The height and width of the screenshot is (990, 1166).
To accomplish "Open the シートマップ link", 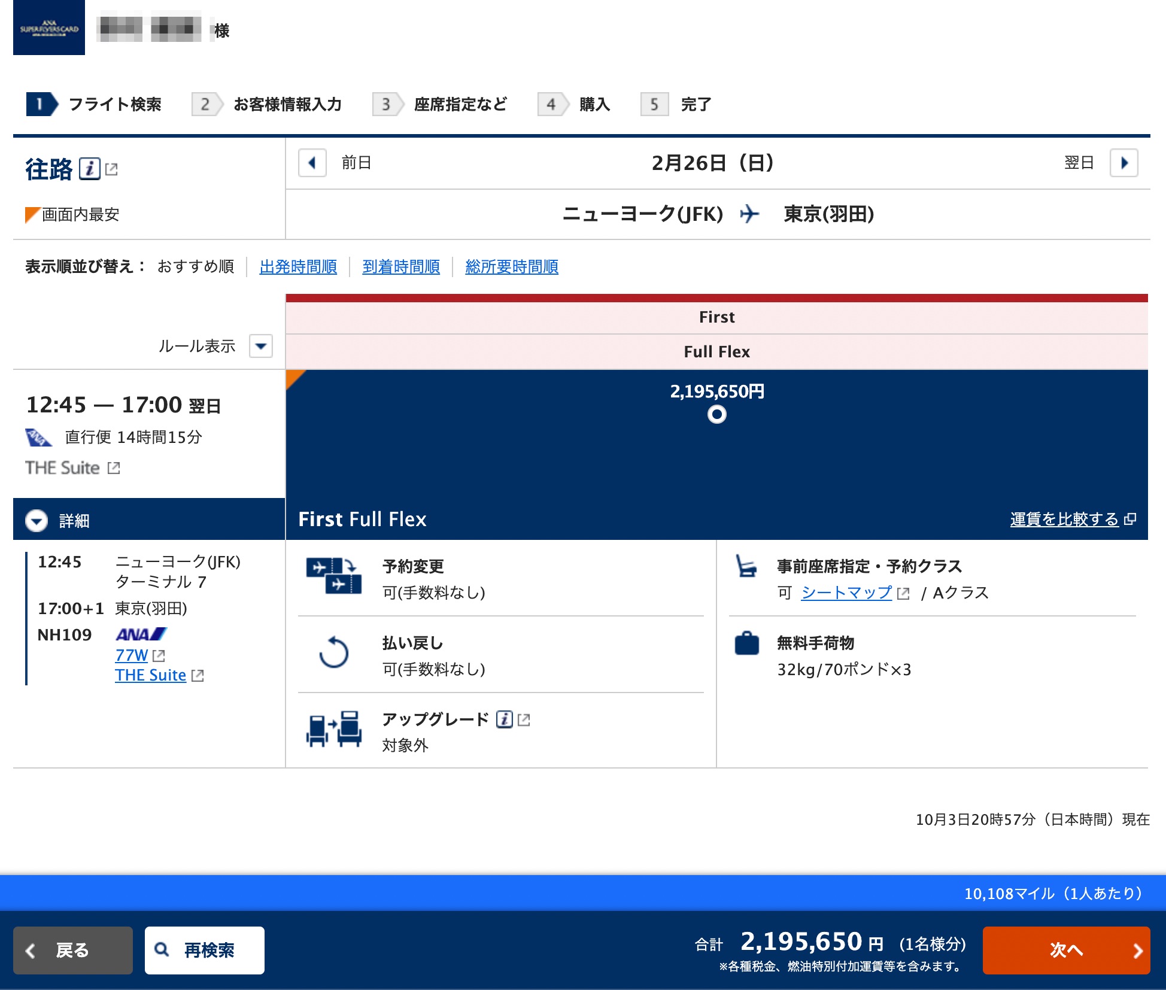I will point(846,593).
